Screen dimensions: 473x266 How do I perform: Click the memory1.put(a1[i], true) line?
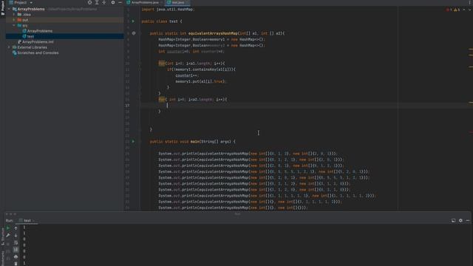200,81
